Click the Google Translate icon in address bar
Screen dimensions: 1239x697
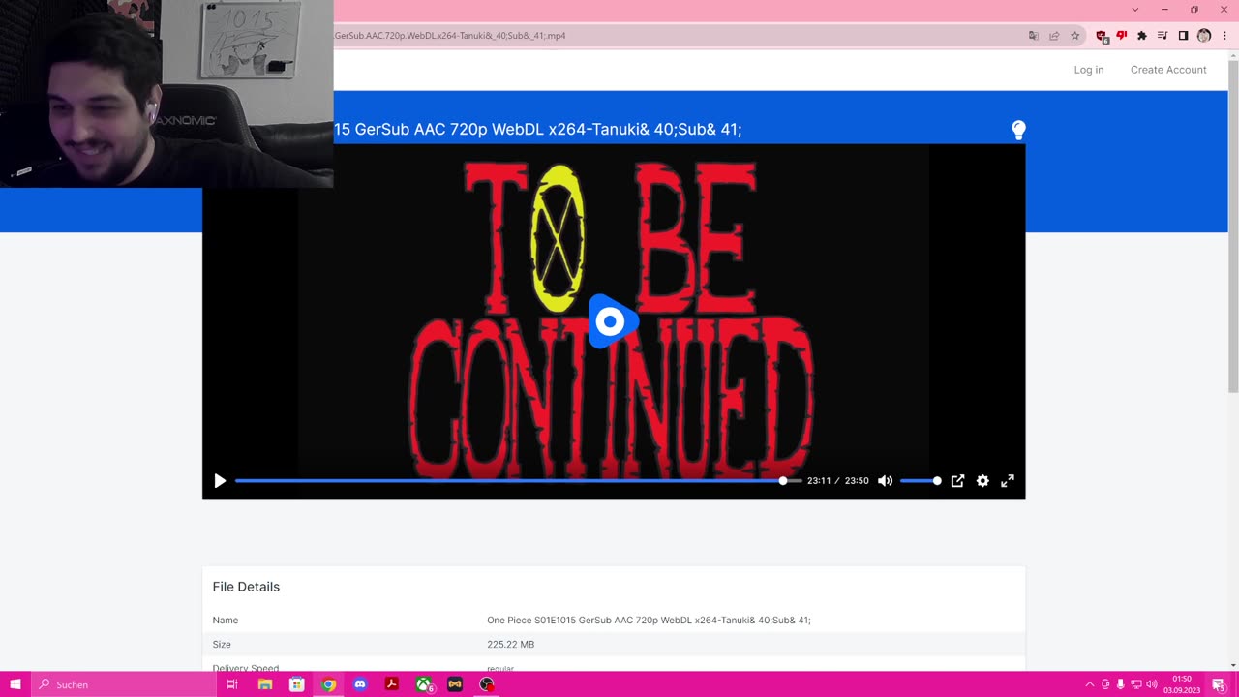point(1034,36)
